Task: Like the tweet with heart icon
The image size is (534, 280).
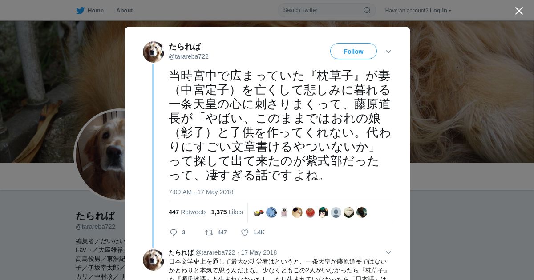Action: pyautogui.click(x=244, y=232)
